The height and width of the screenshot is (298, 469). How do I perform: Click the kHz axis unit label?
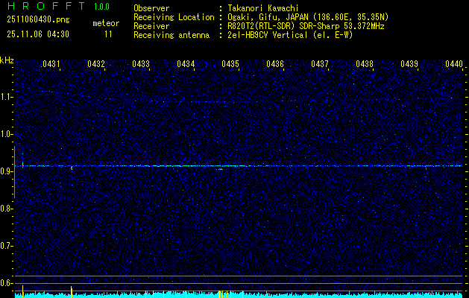7,60
